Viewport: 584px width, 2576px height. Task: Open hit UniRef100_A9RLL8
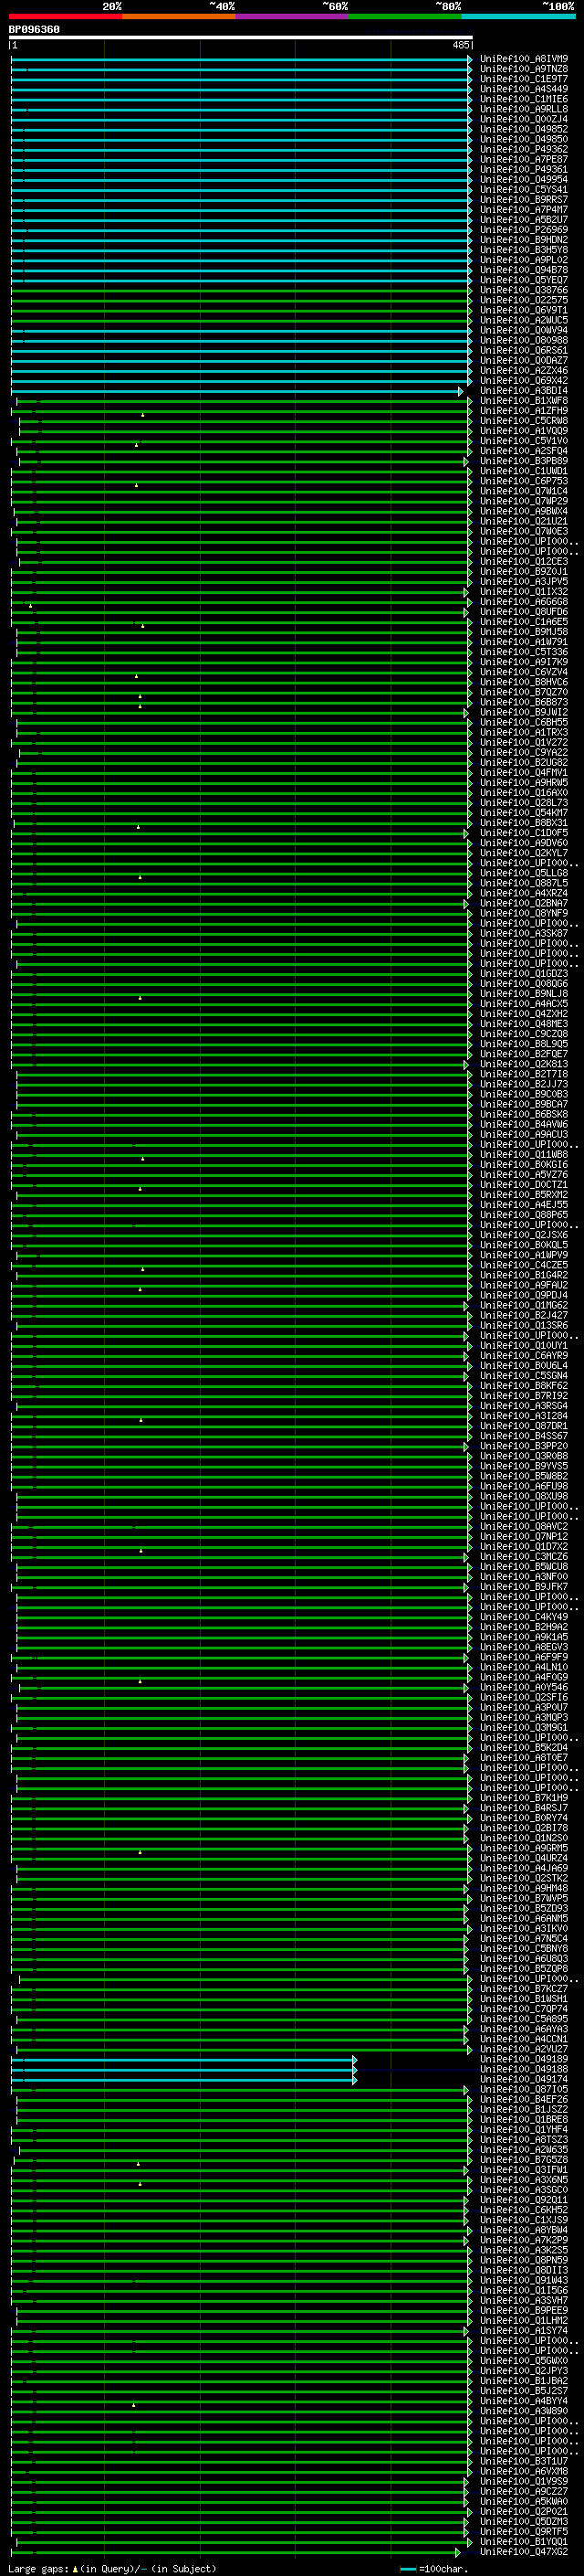524,109
